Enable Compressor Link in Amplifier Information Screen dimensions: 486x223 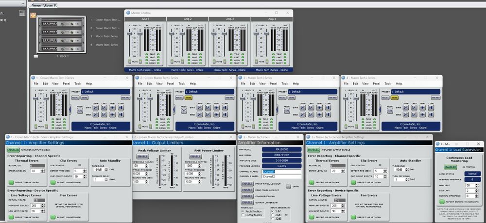click(247, 196)
